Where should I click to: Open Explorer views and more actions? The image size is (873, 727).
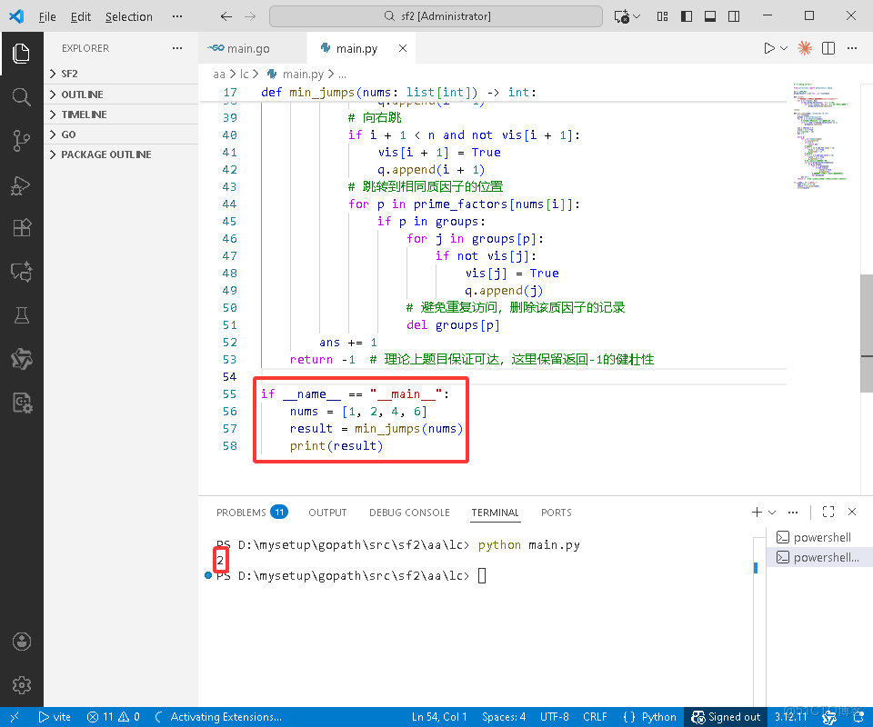pyautogui.click(x=177, y=48)
